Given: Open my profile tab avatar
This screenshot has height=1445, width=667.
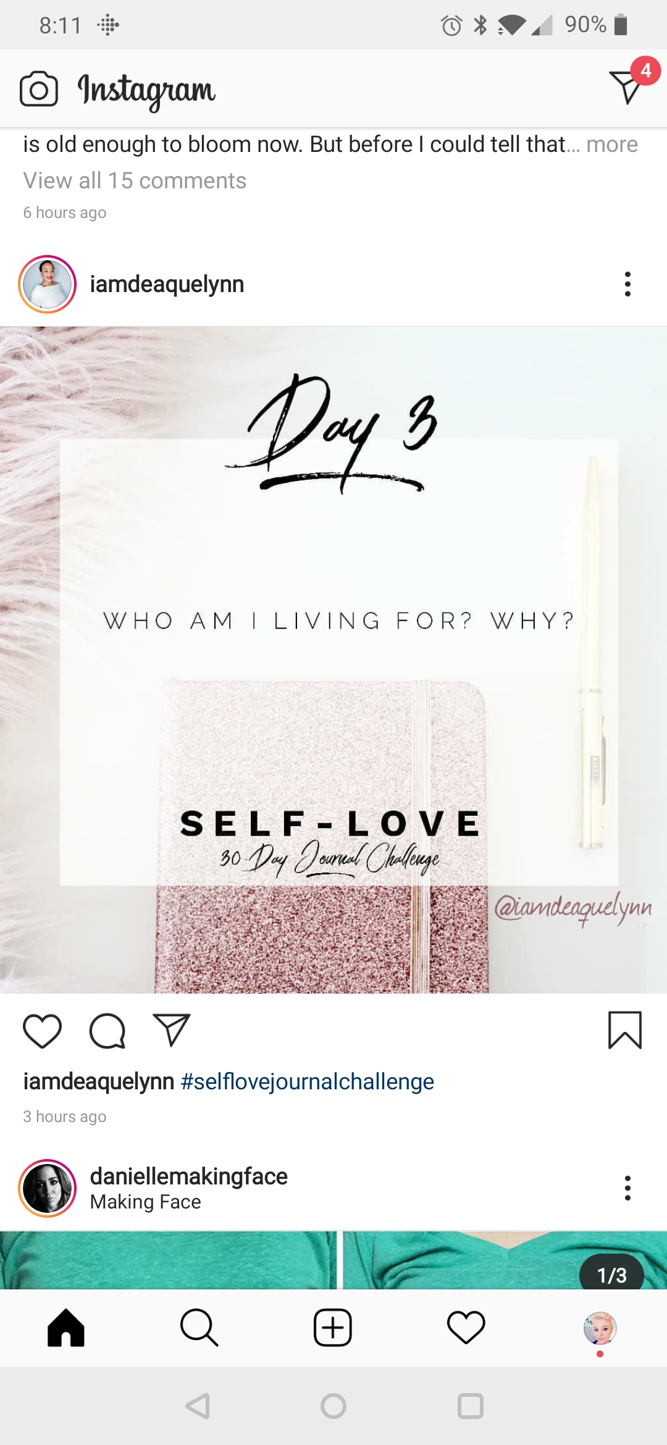Looking at the screenshot, I should pos(600,1328).
